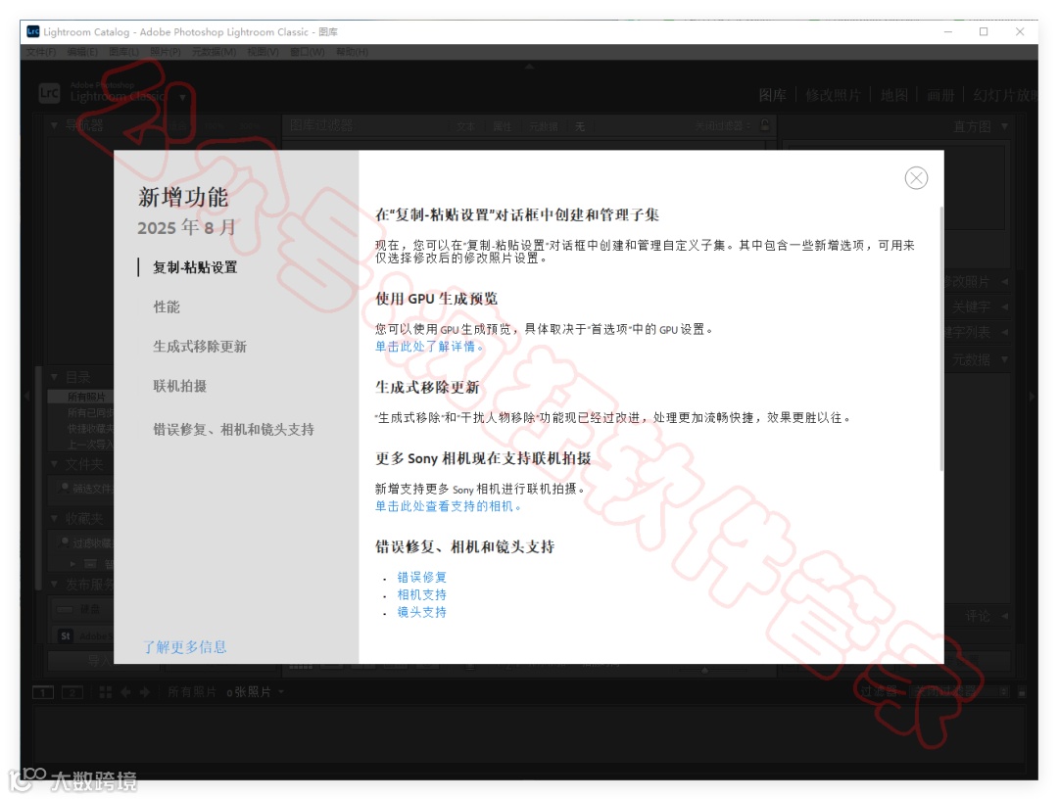Toggle the library filter lock icon
Image resolution: width=1058 pixels, height=800 pixels.
764,124
